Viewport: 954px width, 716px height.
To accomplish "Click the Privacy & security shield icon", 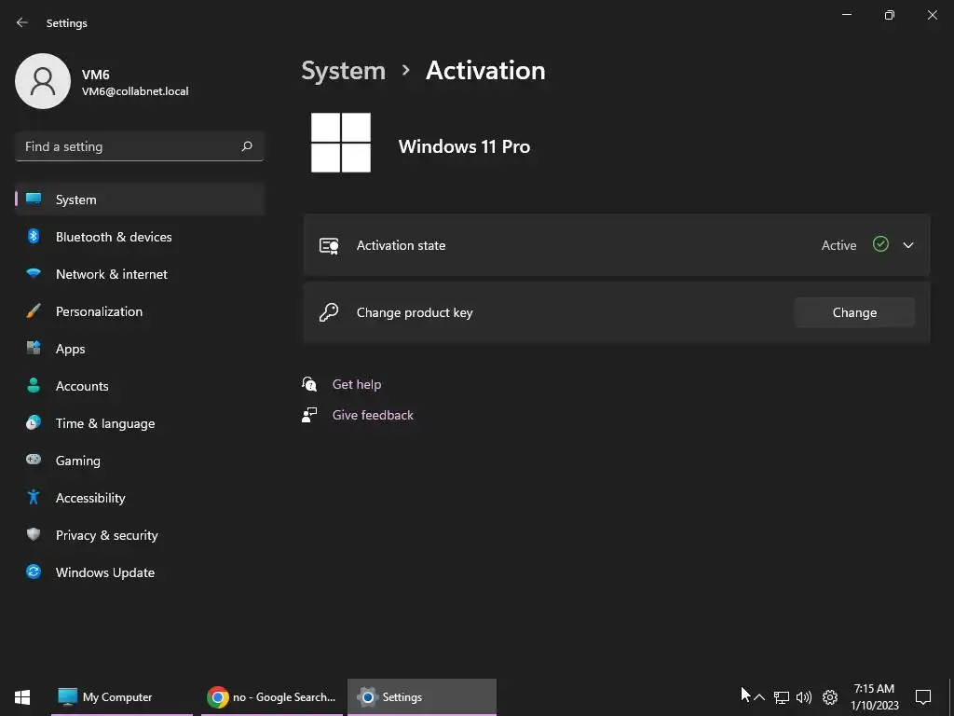I will click(34, 534).
